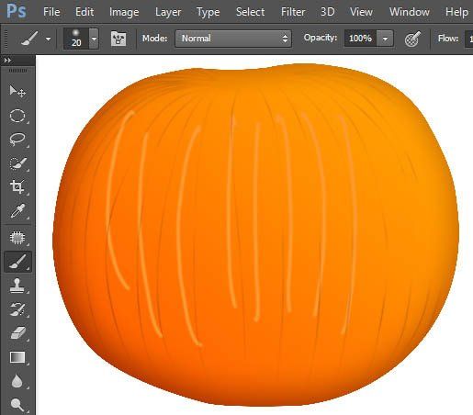This screenshot has width=473, height=415.
Task: Open the brush preset picker arrow
Action: click(x=94, y=39)
